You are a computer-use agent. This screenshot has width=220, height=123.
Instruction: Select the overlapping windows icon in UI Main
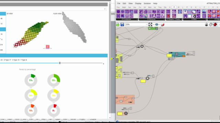194,12
